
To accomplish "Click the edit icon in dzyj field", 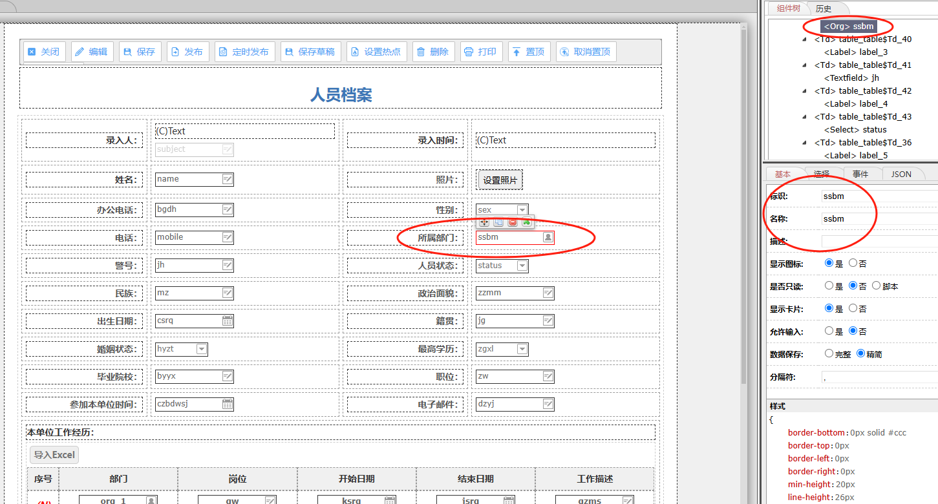I will point(548,404).
